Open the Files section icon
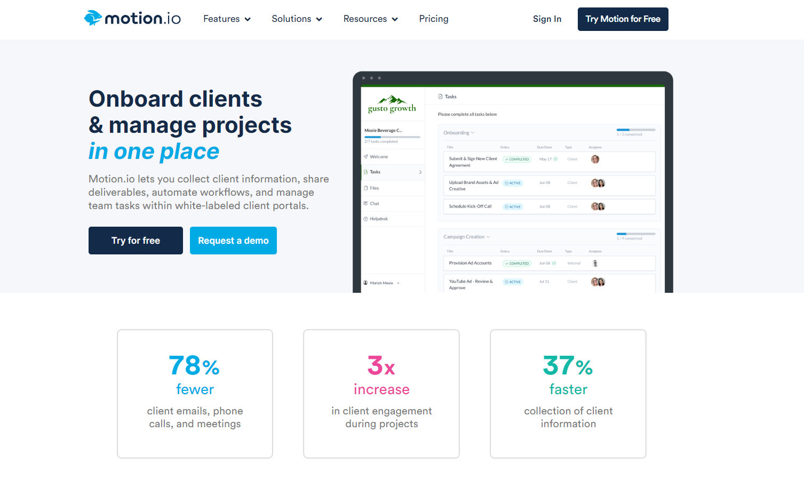Screen dimensions: 804x480 click(x=366, y=188)
